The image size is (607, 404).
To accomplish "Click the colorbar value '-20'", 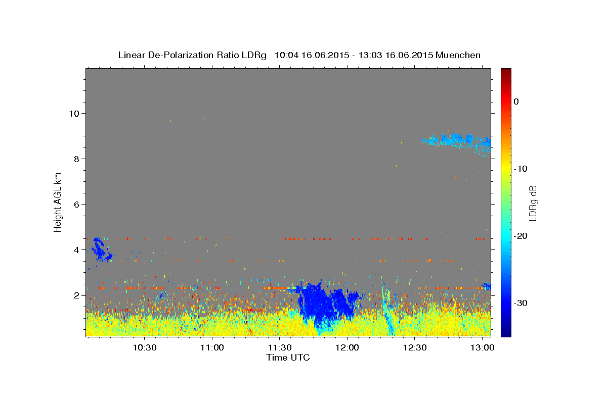I will (x=521, y=236).
